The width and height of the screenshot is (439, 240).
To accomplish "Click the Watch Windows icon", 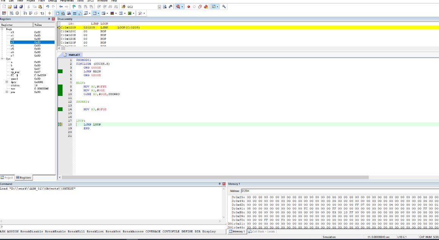I will click(86, 13).
